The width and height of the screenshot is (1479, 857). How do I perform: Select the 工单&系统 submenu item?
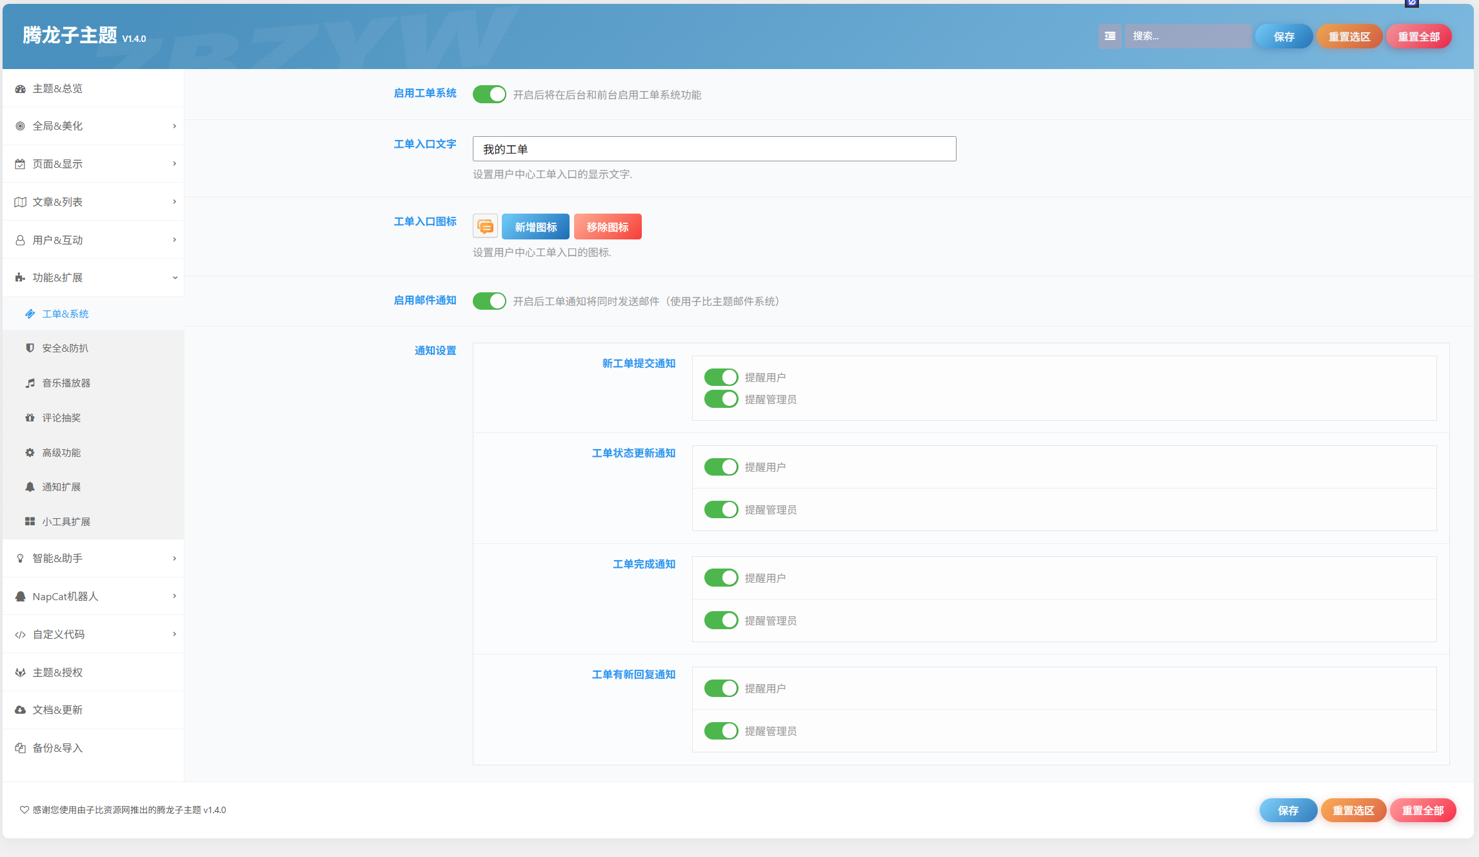tap(94, 314)
